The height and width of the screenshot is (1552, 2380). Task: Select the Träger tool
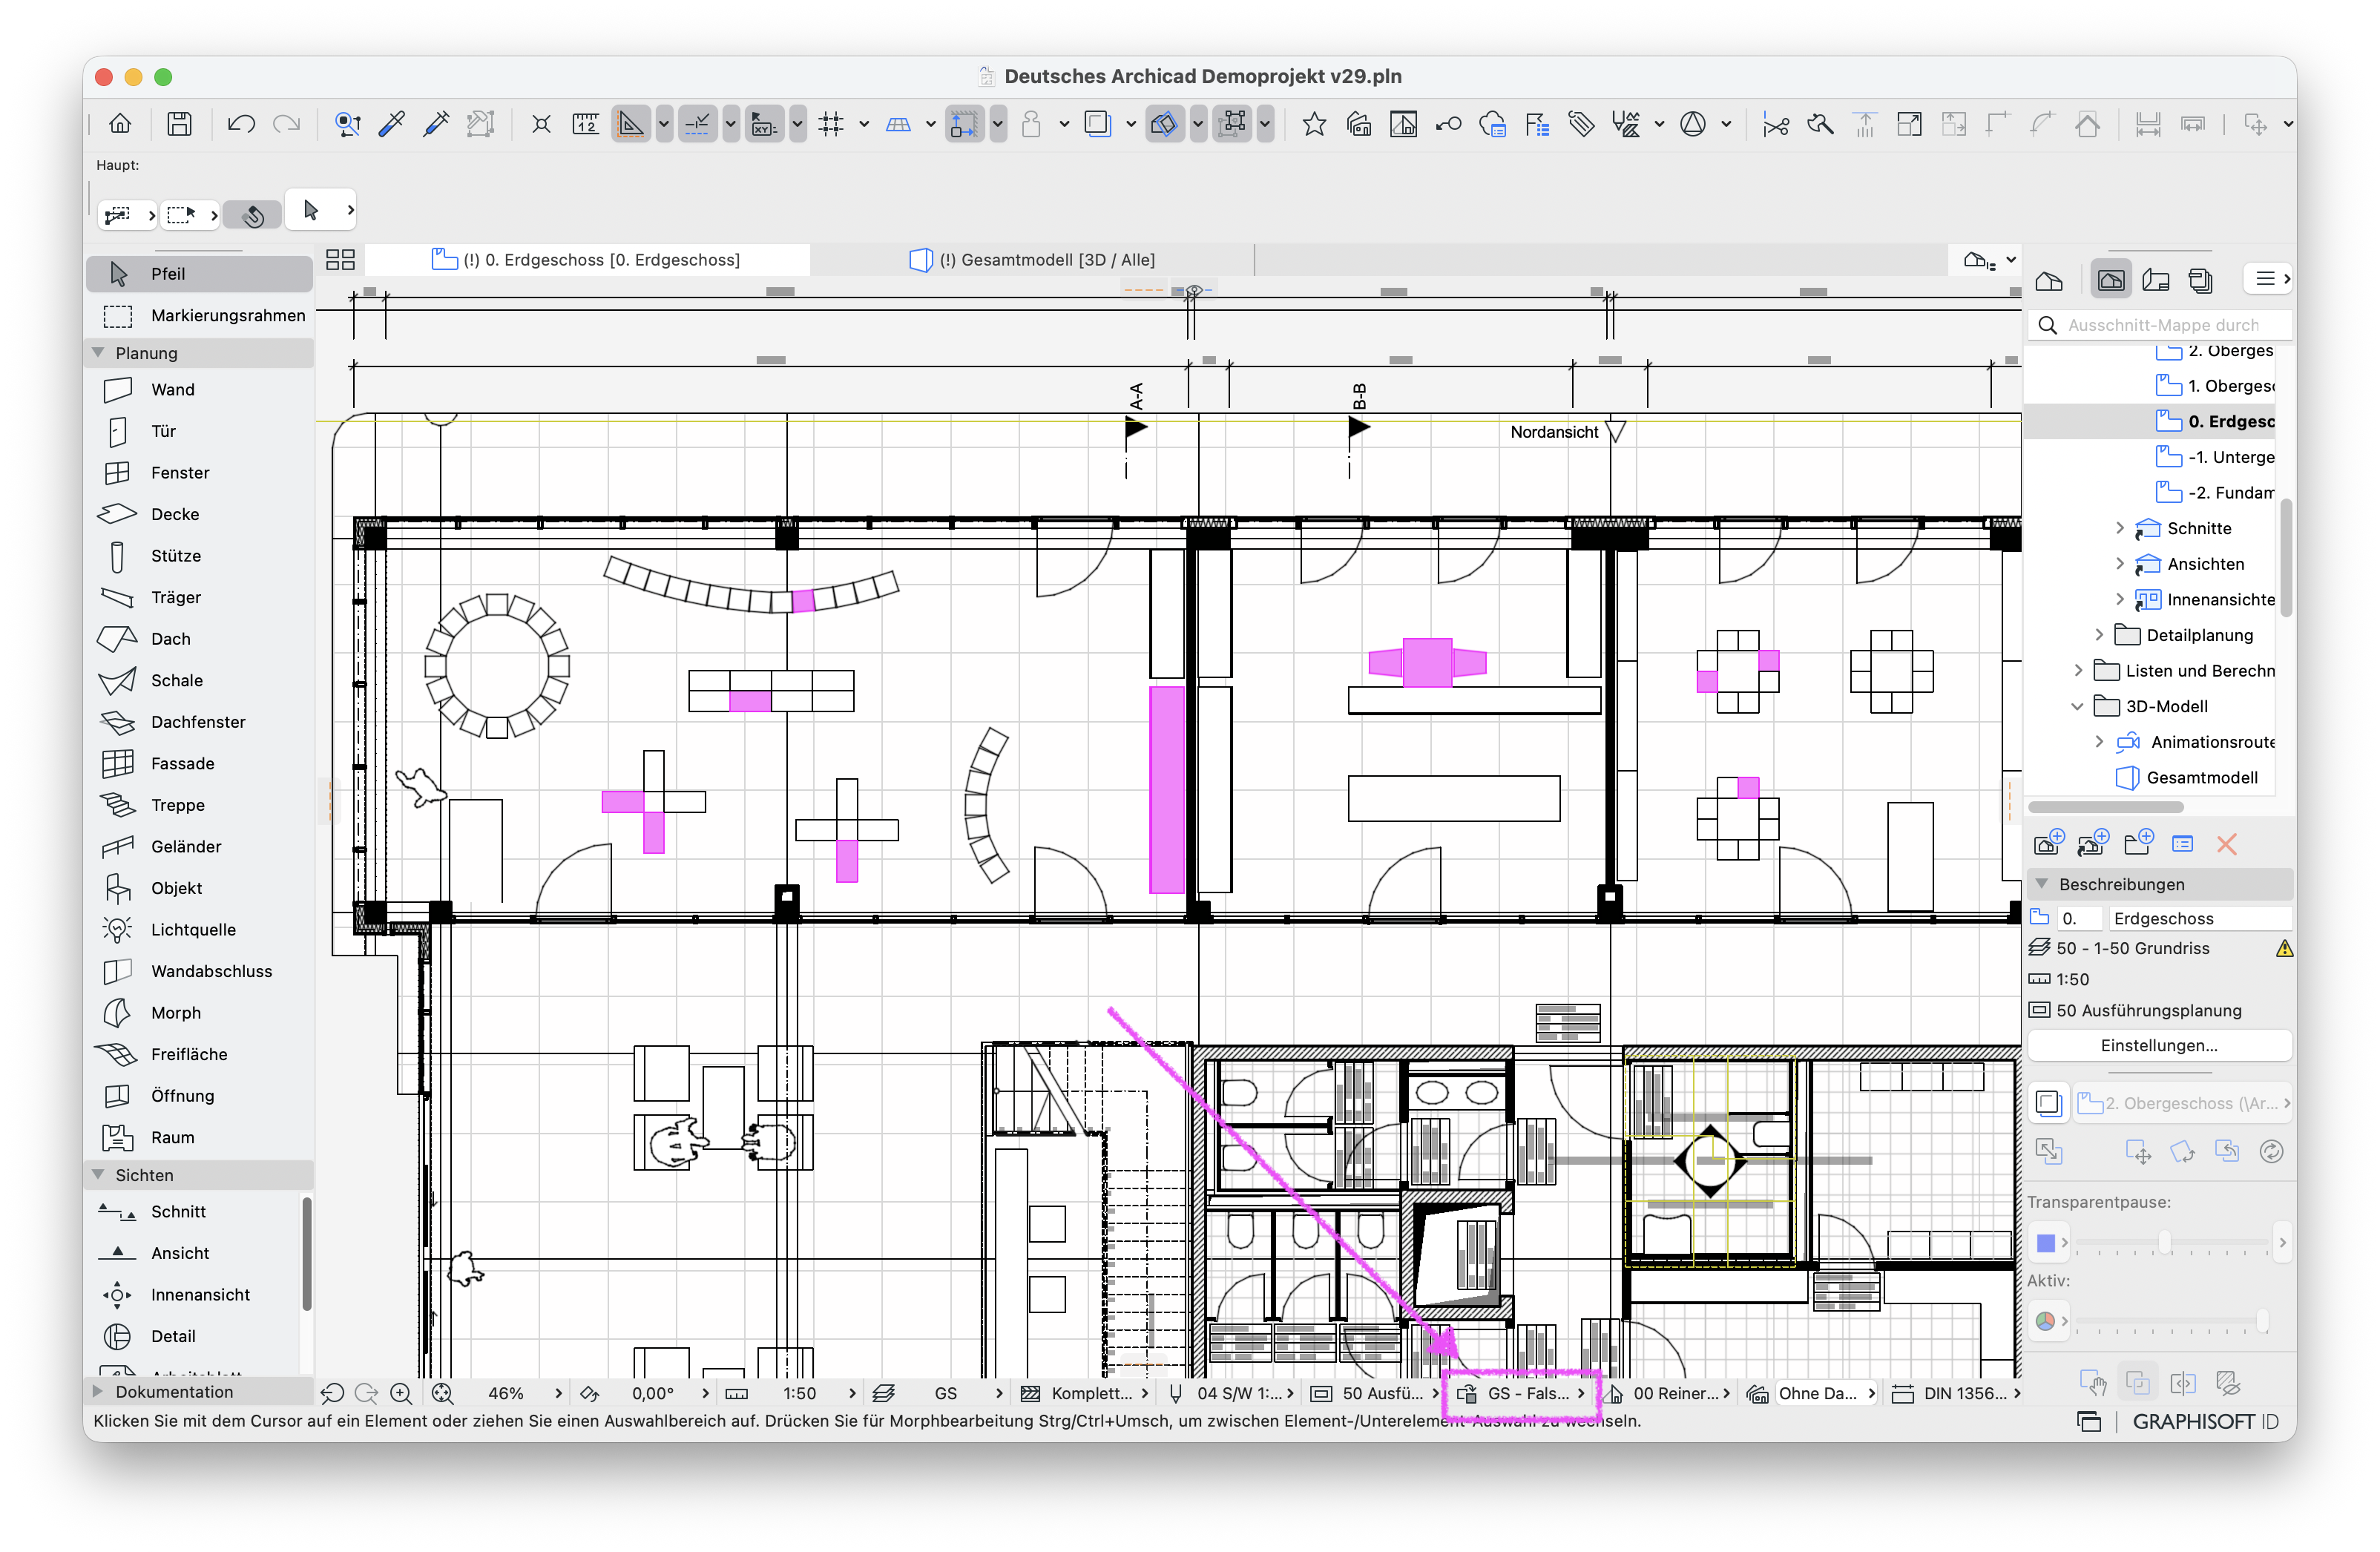click(200, 597)
